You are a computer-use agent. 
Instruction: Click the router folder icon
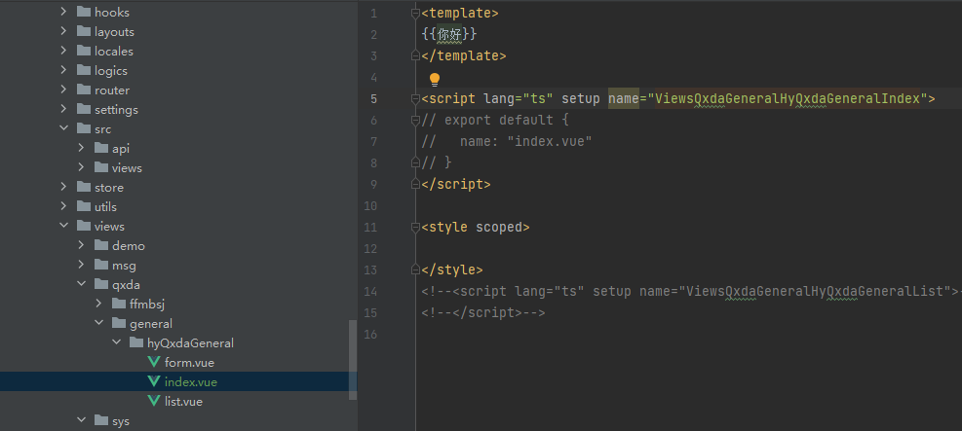[x=84, y=90]
